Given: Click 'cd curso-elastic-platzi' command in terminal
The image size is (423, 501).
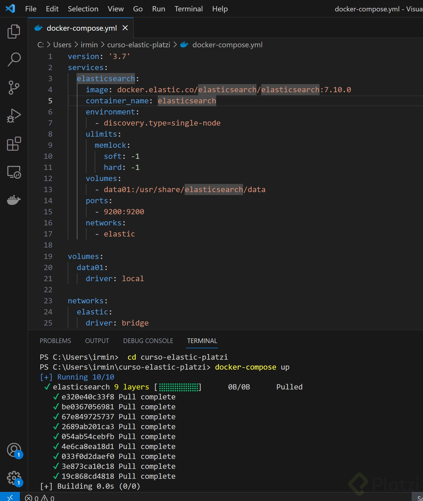Looking at the screenshot, I should point(178,357).
